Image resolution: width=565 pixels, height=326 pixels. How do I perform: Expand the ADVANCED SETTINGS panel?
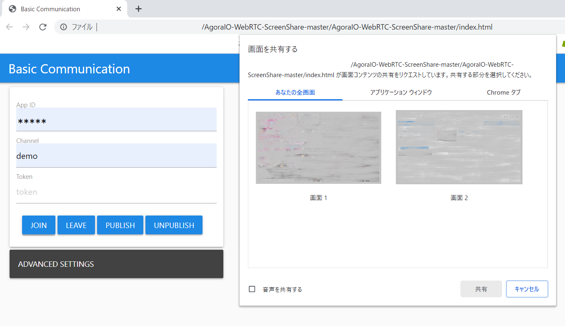pos(116,264)
